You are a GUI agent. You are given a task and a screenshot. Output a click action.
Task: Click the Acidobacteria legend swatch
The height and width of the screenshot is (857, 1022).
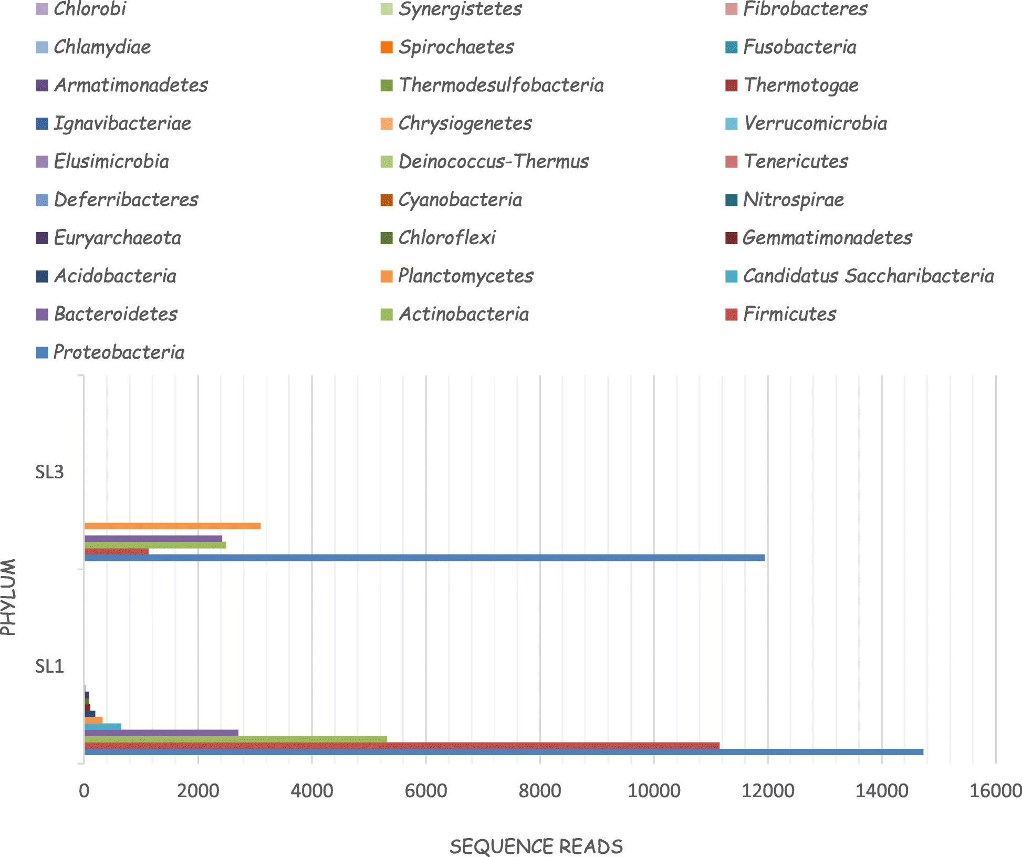pos(42,276)
